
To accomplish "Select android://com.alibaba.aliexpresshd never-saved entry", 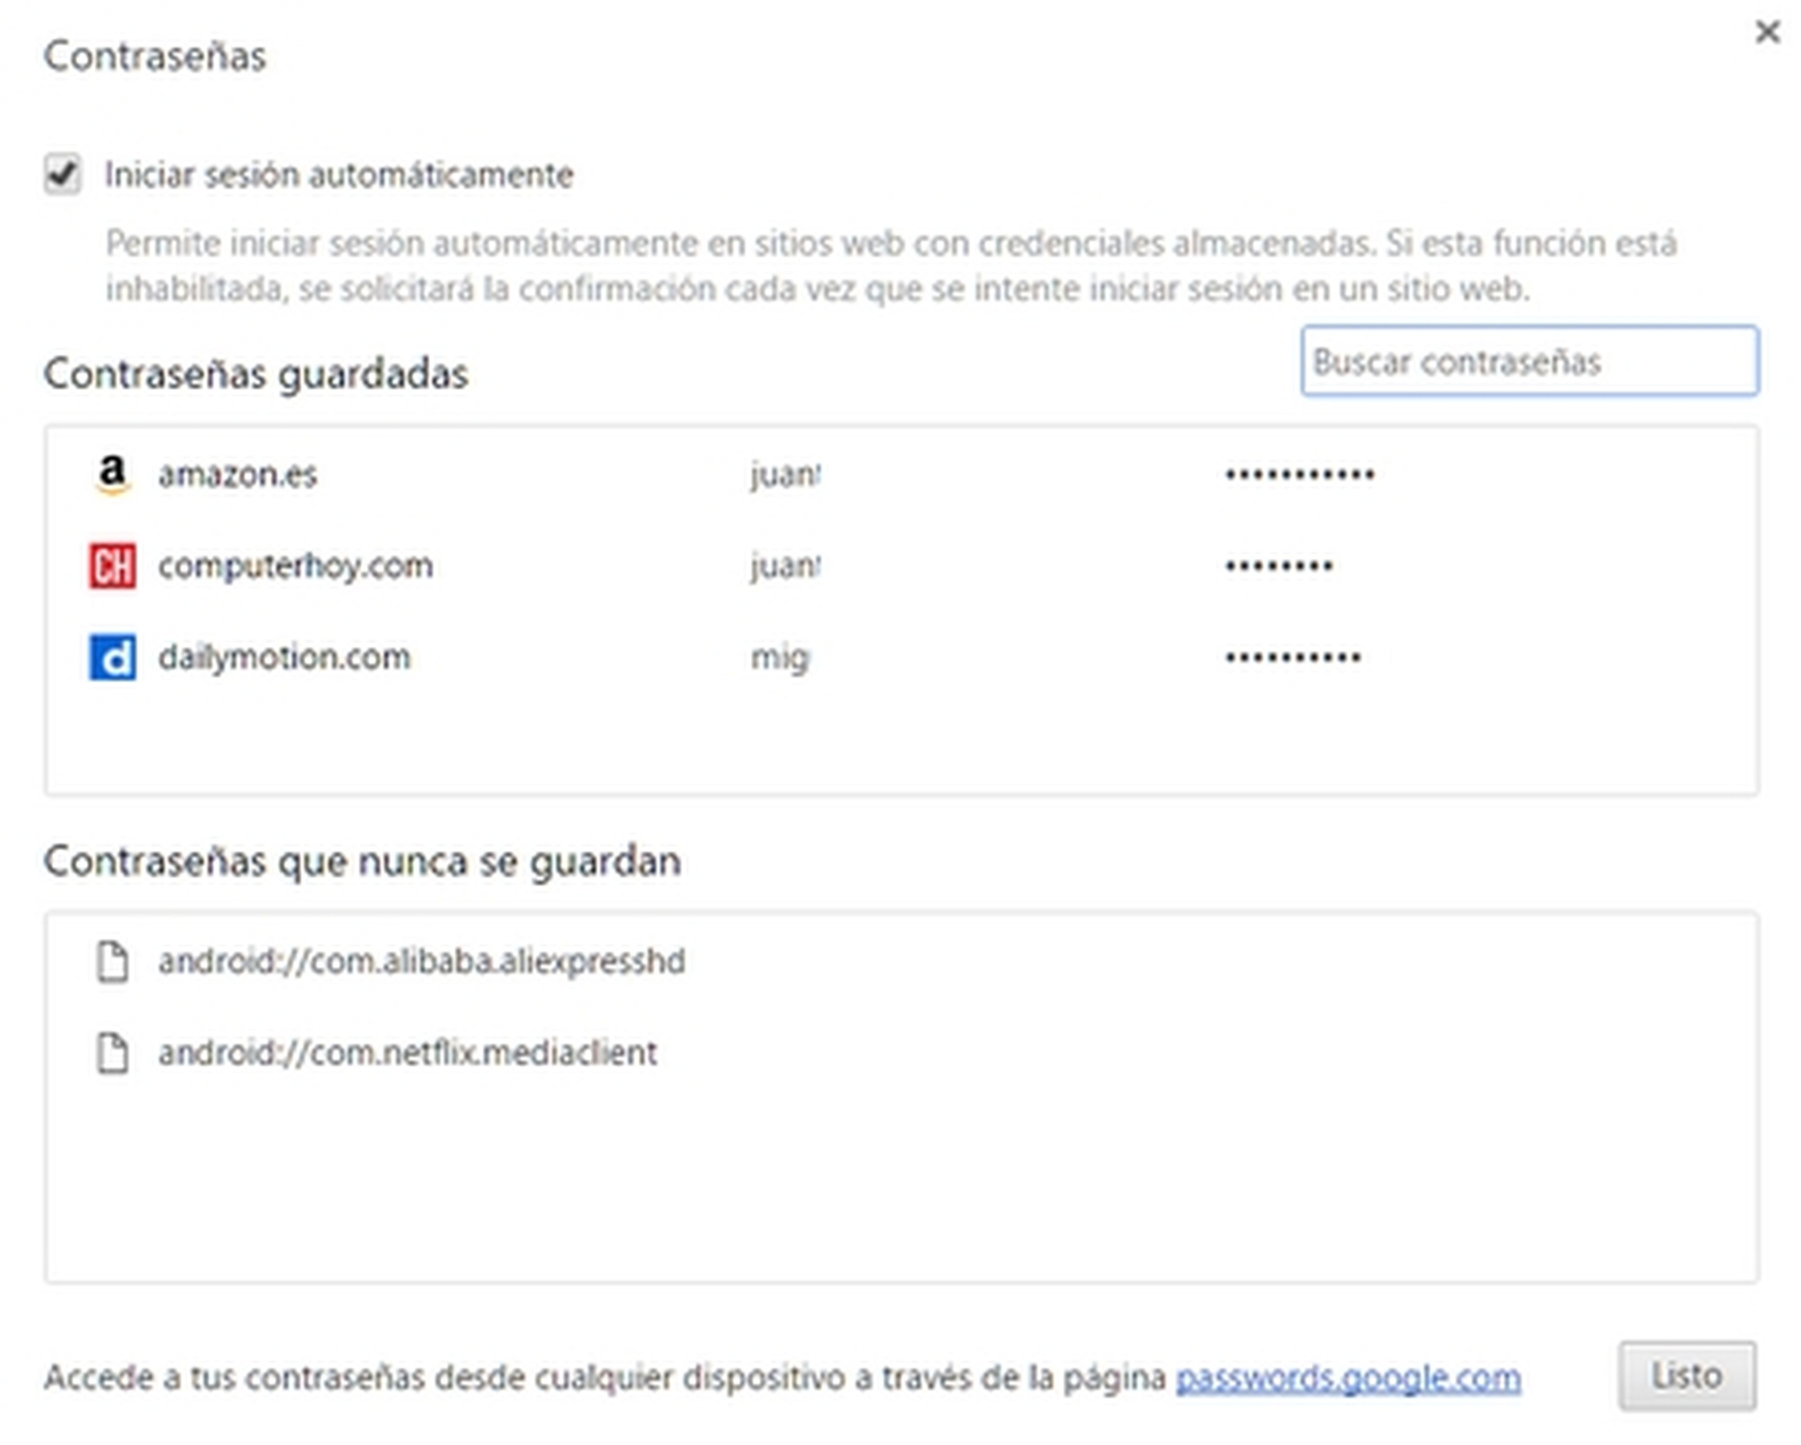I will pyautogui.click(x=422, y=962).
